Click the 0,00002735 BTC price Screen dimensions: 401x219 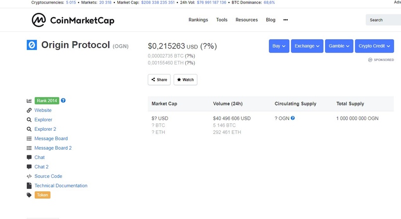[165, 56]
